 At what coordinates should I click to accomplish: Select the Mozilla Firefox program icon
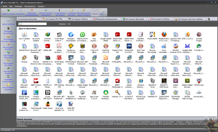164,37
